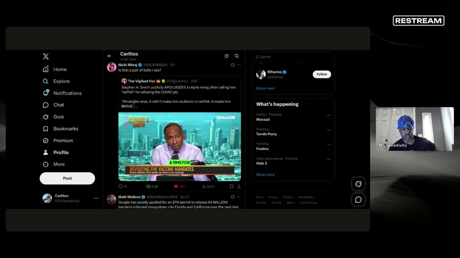Open the more menu for Psalms trend
The image size is (460, 258).
tap(329, 144)
